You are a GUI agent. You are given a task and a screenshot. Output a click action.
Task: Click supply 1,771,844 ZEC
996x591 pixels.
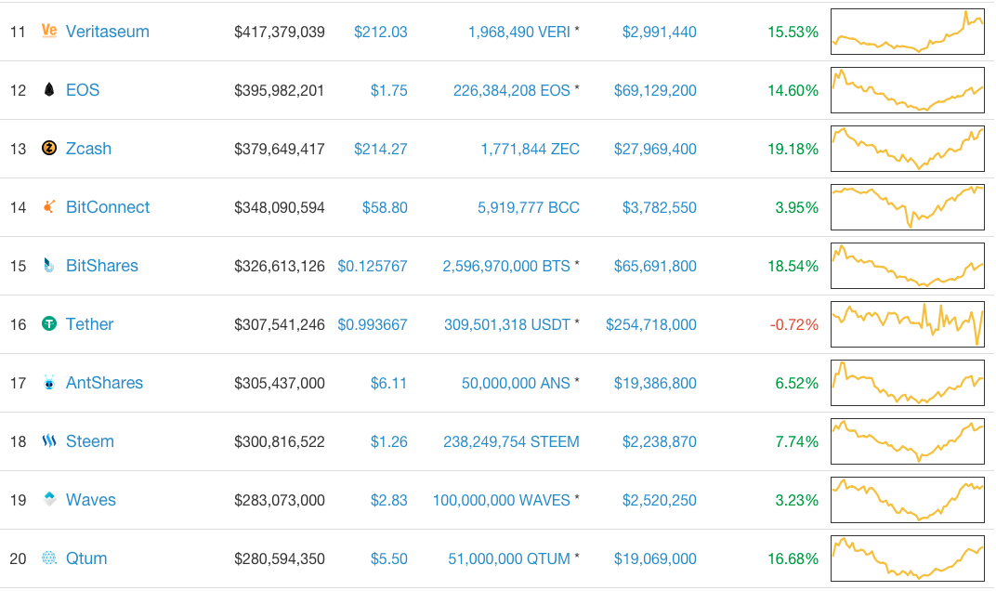click(530, 149)
